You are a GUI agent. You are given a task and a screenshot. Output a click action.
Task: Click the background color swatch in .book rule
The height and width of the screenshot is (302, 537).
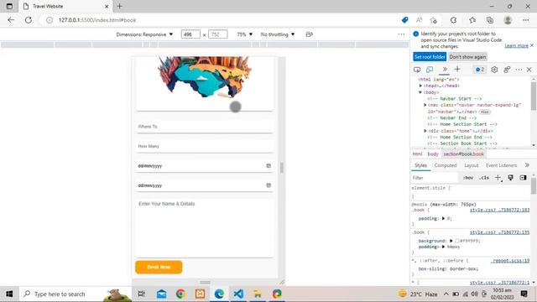coord(457,241)
